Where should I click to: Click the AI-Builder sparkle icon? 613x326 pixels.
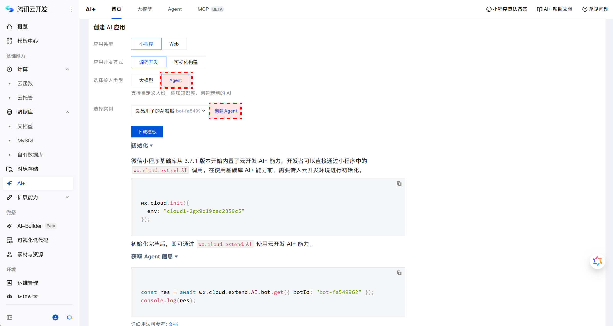point(9,226)
